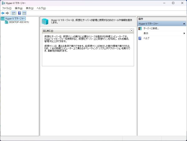Image resolution: width=187 pixels, height=141 pixels.
Task: Click the Hyper-V app icon in title bar
Action: 3,3
